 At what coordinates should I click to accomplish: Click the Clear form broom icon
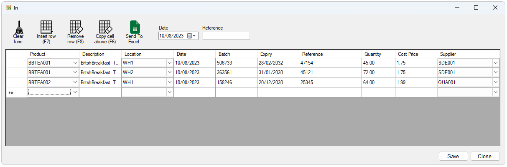coord(18,27)
